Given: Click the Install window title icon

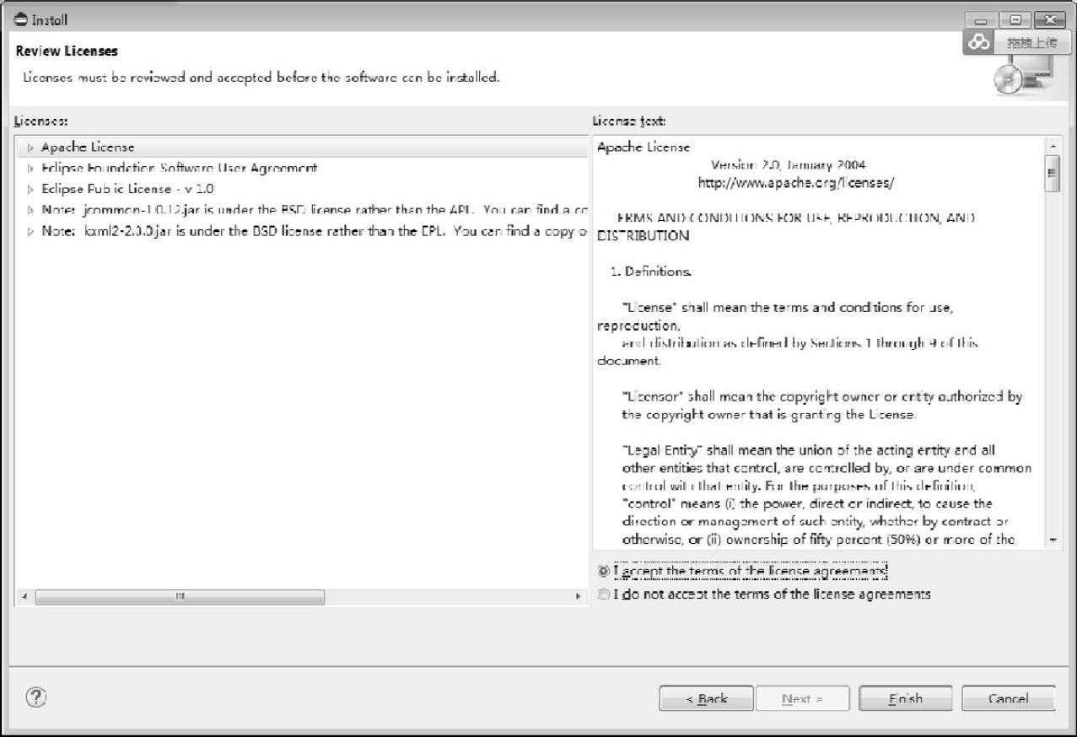Looking at the screenshot, I should click(x=21, y=19).
